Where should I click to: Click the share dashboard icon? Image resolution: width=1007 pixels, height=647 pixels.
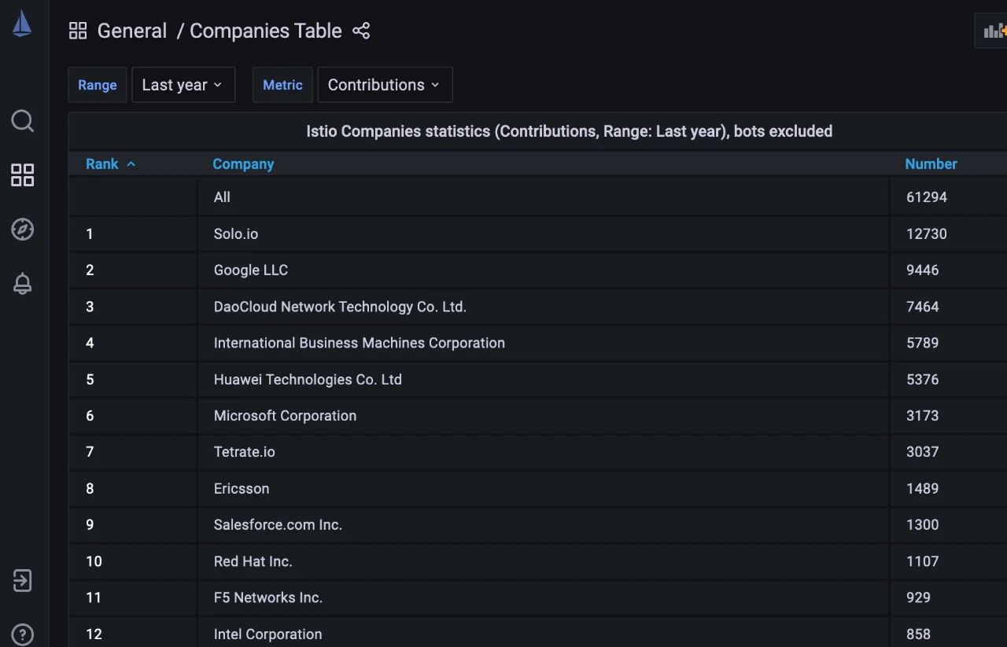tap(361, 31)
